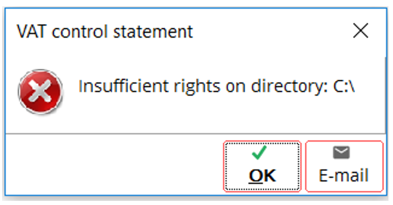Click the E-mail button
The image size is (393, 205).
344,166
